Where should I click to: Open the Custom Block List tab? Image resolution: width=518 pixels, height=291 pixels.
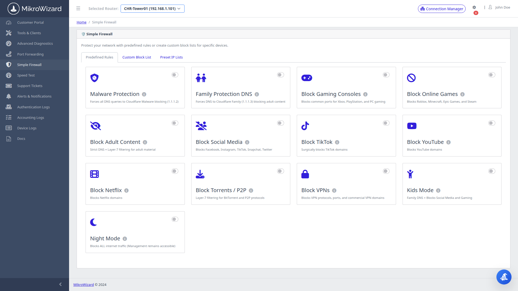pyautogui.click(x=137, y=57)
